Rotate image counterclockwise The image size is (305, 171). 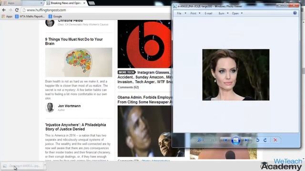point(258,140)
